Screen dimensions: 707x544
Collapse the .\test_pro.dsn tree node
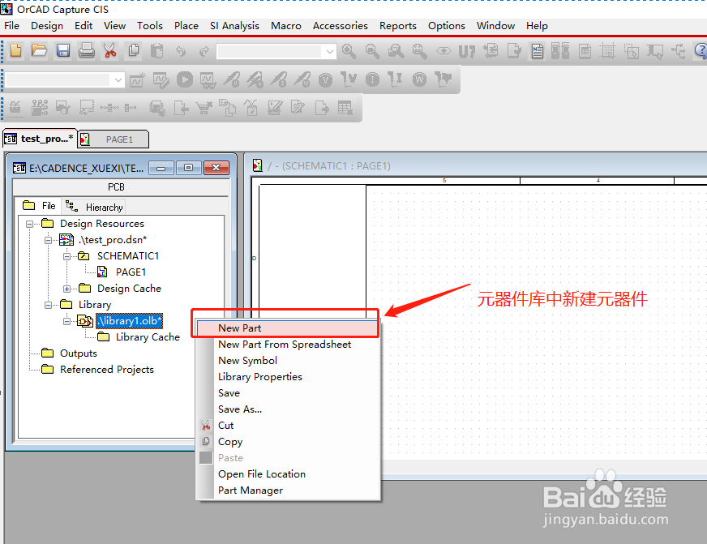tap(49, 240)
